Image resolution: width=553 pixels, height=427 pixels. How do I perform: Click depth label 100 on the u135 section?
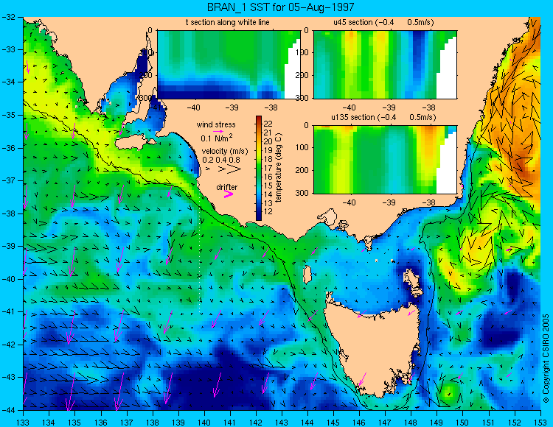tap(302, 147)
